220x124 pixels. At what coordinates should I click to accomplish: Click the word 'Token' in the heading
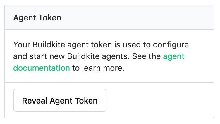tap(50, 18)
